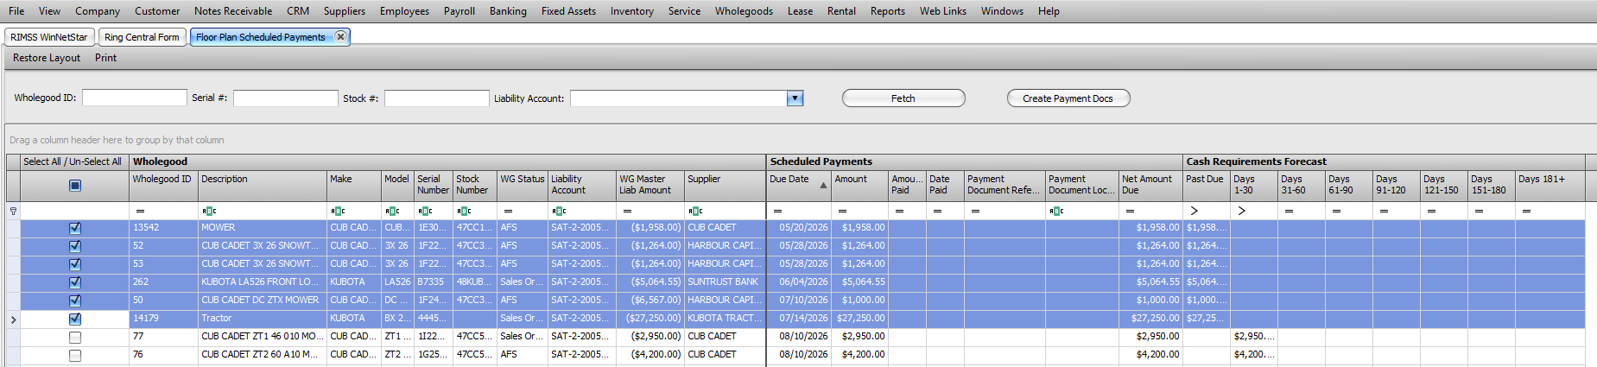Click the SUNTRUST BANK supplier cell

click(x=725, y=282)
